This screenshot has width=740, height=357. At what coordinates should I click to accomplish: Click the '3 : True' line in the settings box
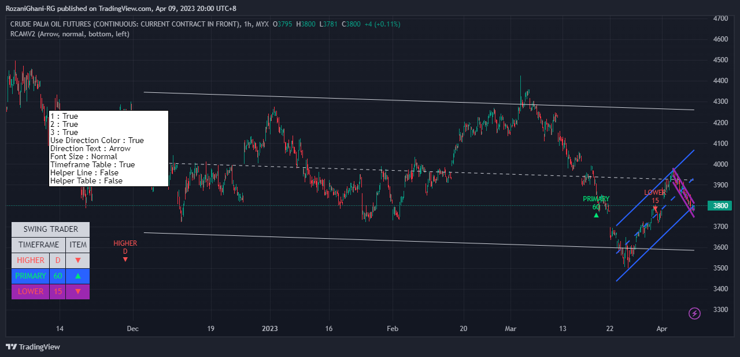64,132
